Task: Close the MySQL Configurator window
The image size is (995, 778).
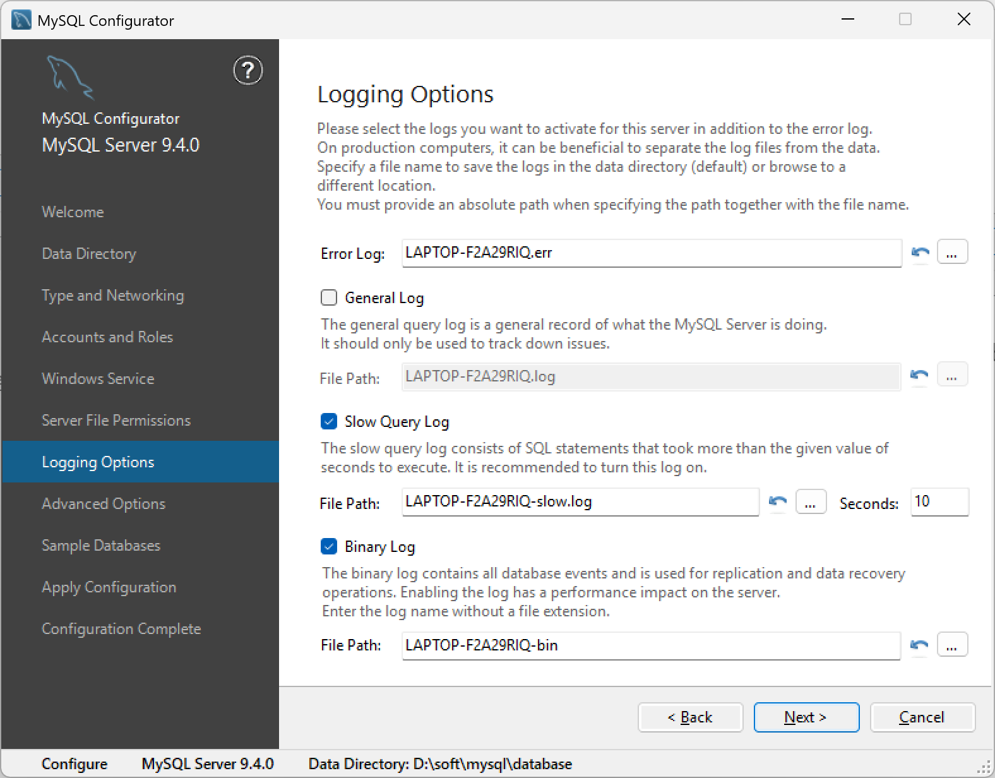Action: (x=964, y=20)
